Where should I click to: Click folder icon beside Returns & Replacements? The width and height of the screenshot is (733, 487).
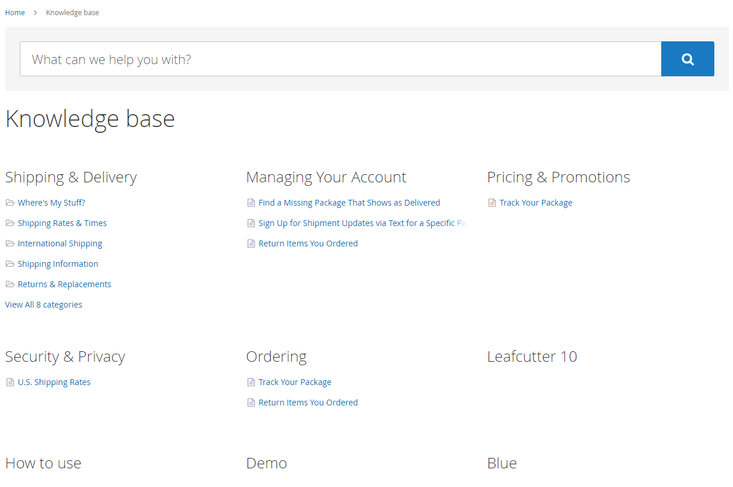click(x=10, y=284)
